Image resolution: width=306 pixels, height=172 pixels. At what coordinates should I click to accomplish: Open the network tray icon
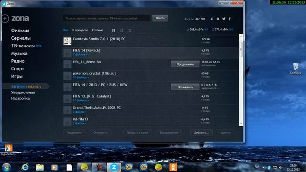pos(275,168)
